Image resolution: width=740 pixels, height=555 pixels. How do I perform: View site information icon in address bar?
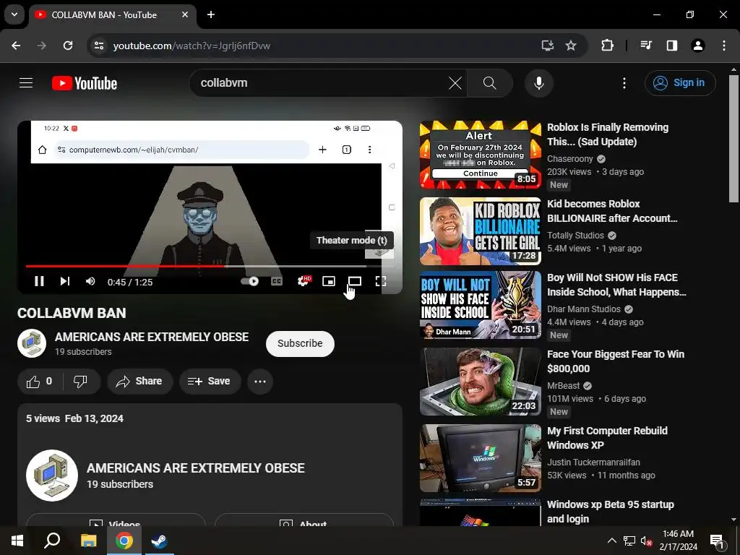pos(99,46)
